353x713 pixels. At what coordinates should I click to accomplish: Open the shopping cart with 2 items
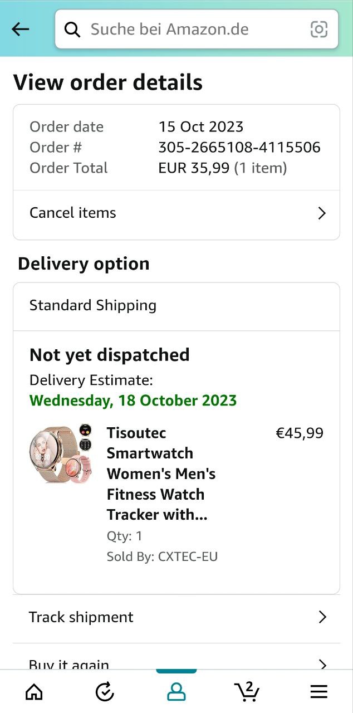[x=247, y=691]
